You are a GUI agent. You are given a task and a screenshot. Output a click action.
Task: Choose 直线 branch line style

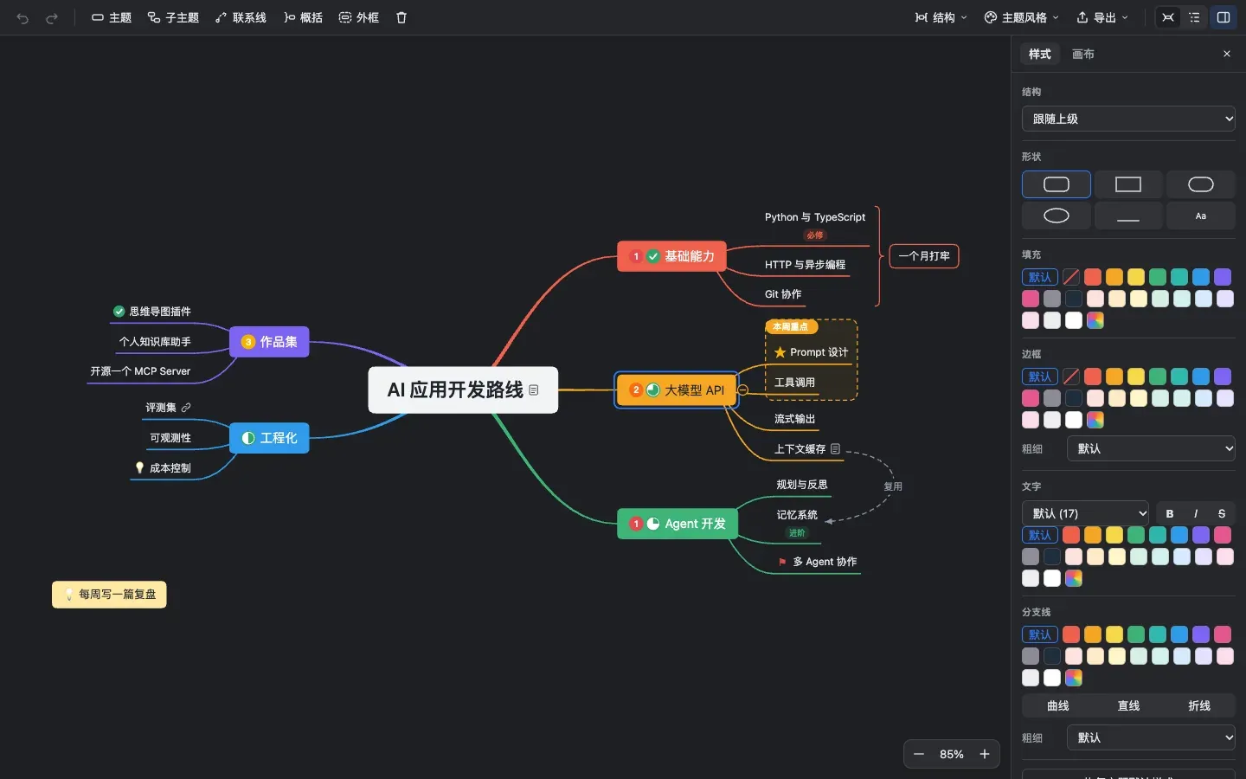[1128, 706]
